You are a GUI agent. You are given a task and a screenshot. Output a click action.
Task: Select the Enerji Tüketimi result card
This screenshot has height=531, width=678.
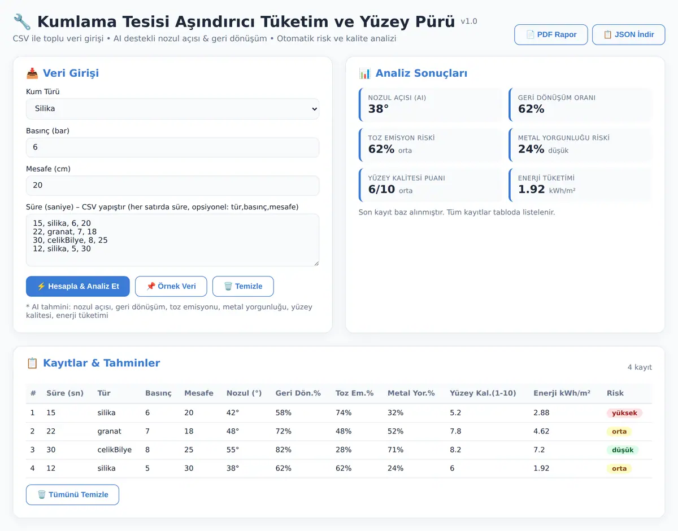coord(580,185)
